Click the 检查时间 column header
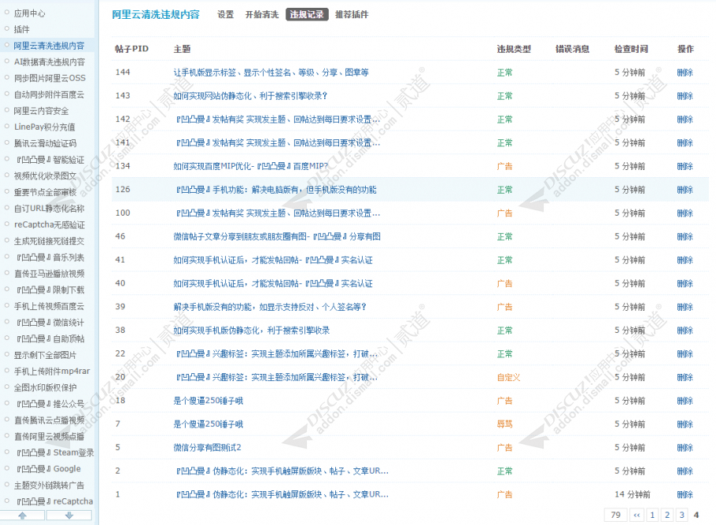716x525 pixels. click(631, 49)
